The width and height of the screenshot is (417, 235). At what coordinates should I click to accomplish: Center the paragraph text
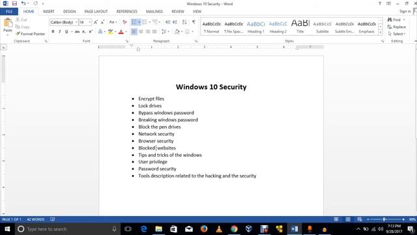coord(141,32)
